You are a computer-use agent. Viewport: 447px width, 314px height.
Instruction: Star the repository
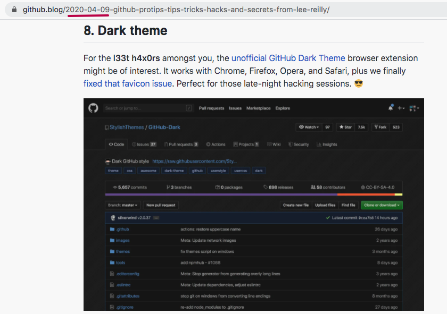(345, 128)
